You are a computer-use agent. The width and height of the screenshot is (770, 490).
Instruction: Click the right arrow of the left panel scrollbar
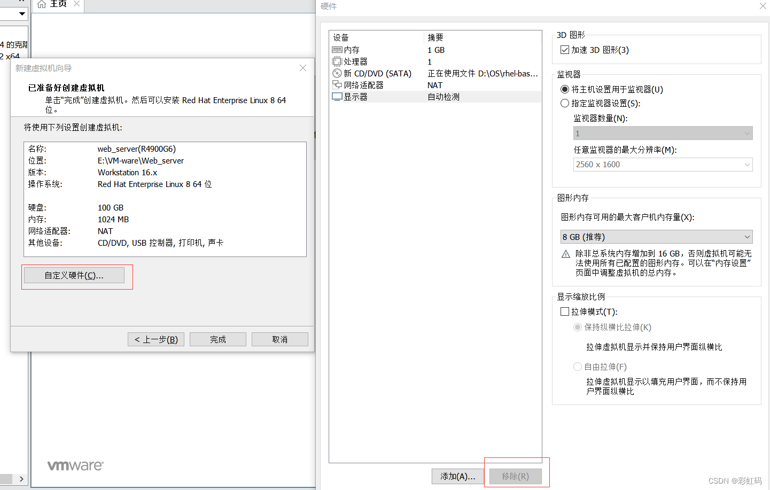21,479
